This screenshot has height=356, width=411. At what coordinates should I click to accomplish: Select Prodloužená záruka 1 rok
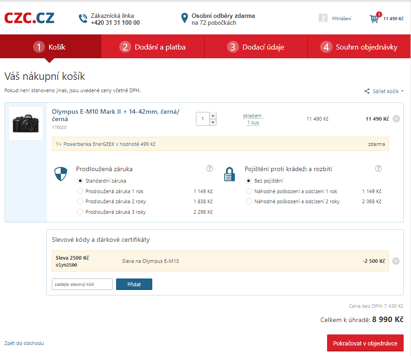(x=80, y=191)
